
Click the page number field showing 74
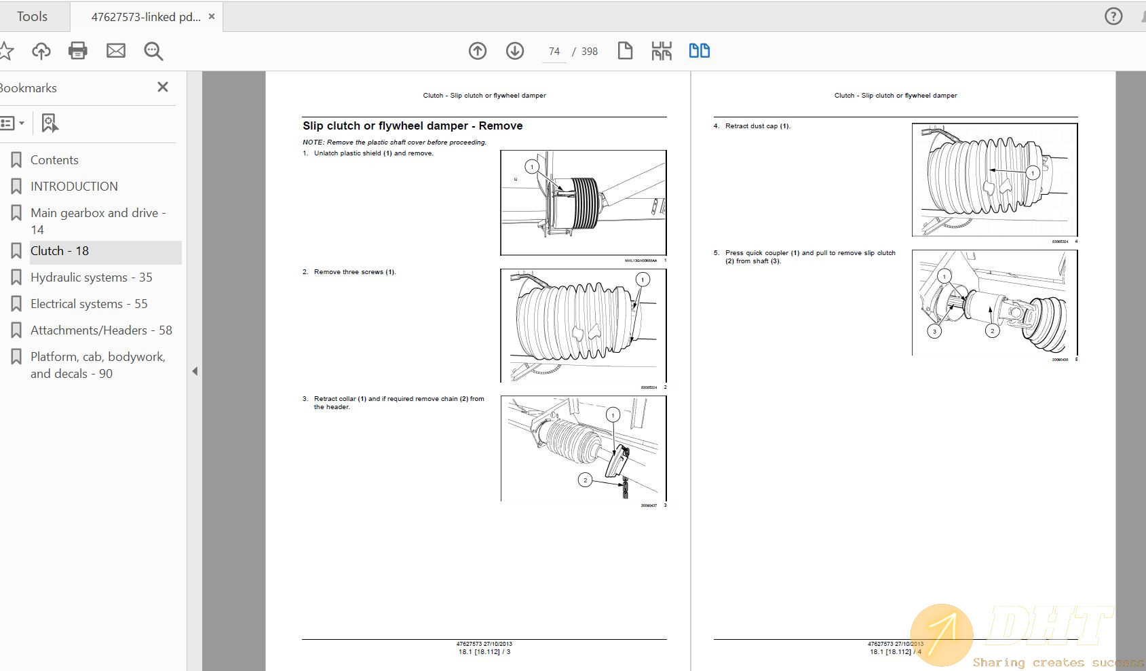[x=554, y=52]
